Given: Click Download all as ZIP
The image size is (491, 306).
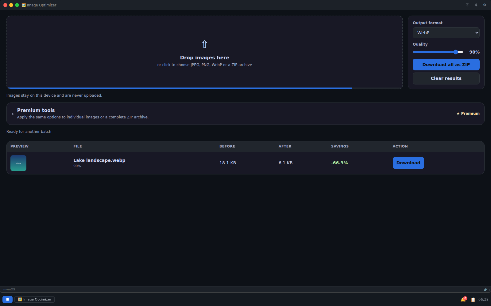Looking at the screenshot, I should point(446,65).
